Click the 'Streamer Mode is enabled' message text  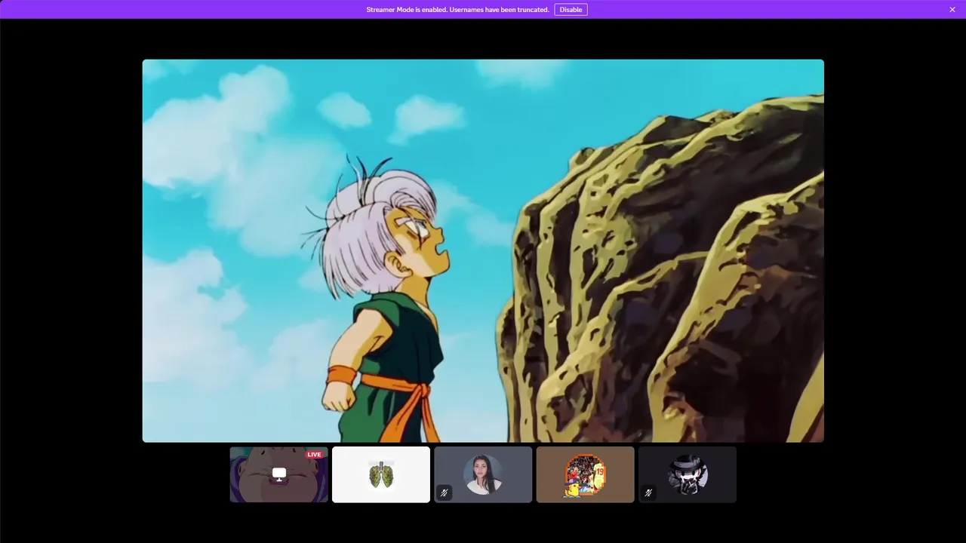457,10
